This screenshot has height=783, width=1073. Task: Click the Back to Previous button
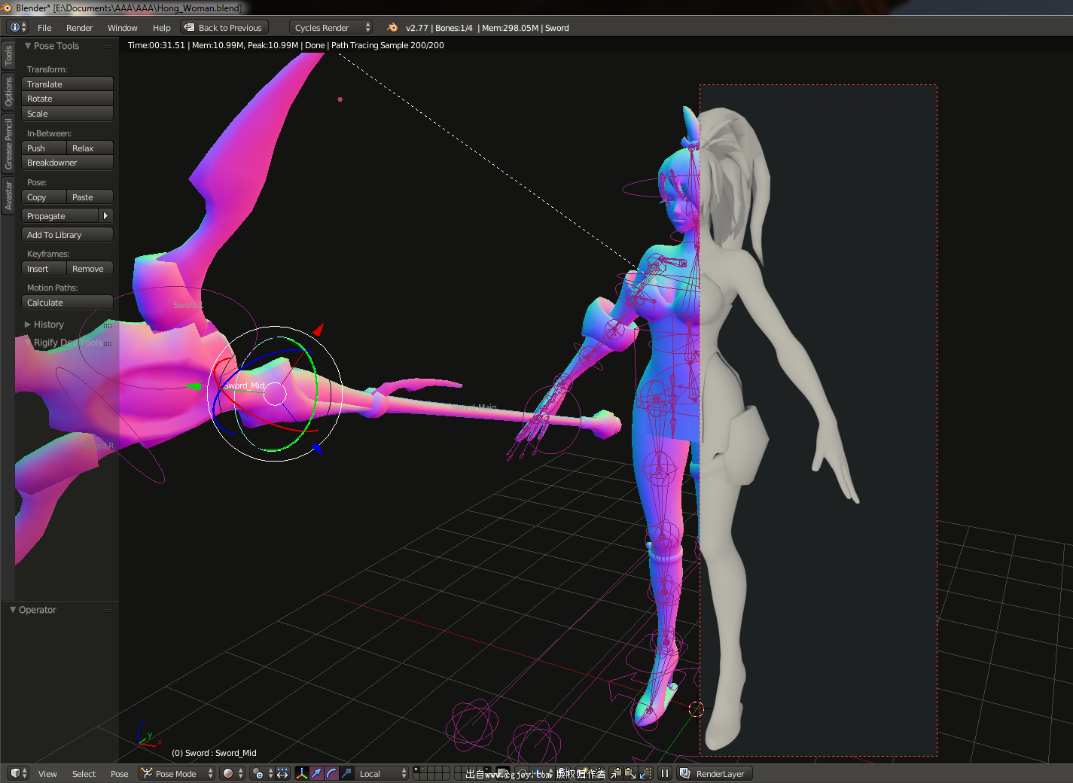tap(224, 27)
